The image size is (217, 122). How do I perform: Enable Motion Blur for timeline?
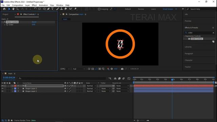click(x=123, y=79)
